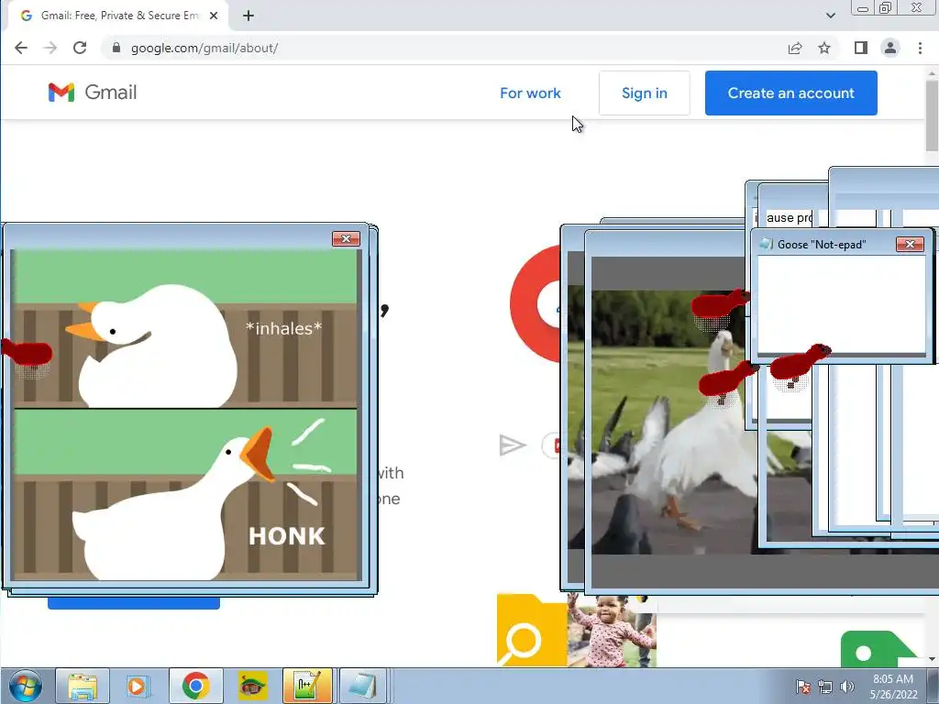This screenshot has height=704, width=939.
Task: Click the Show desktop button
Action: pyautogui.click(x=933, y=686)
